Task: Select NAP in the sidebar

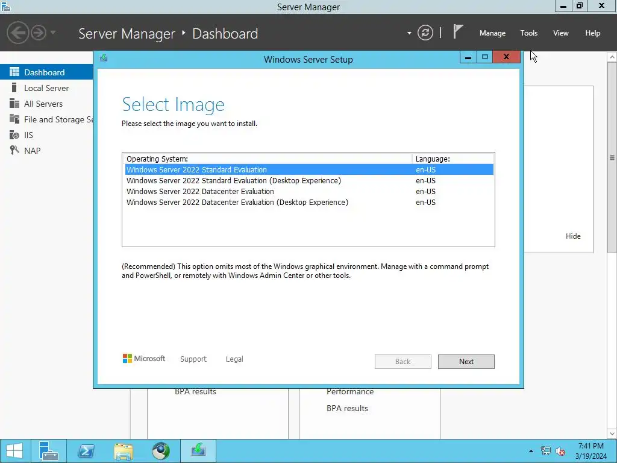Action: pos(46,150)
